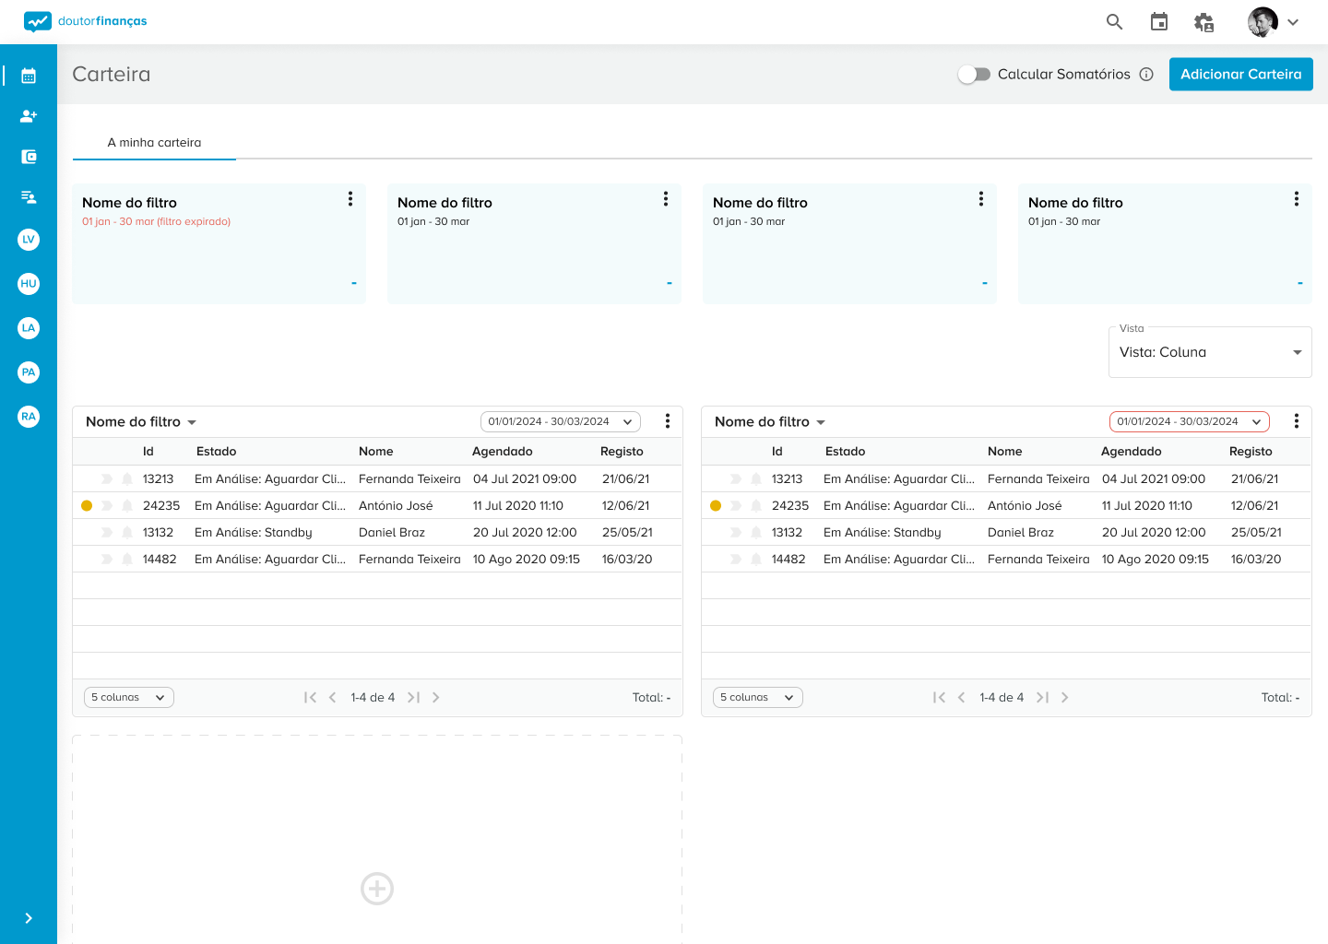
Task: Open the red-outlined date range dropdown
Action: click(1189, 422)
